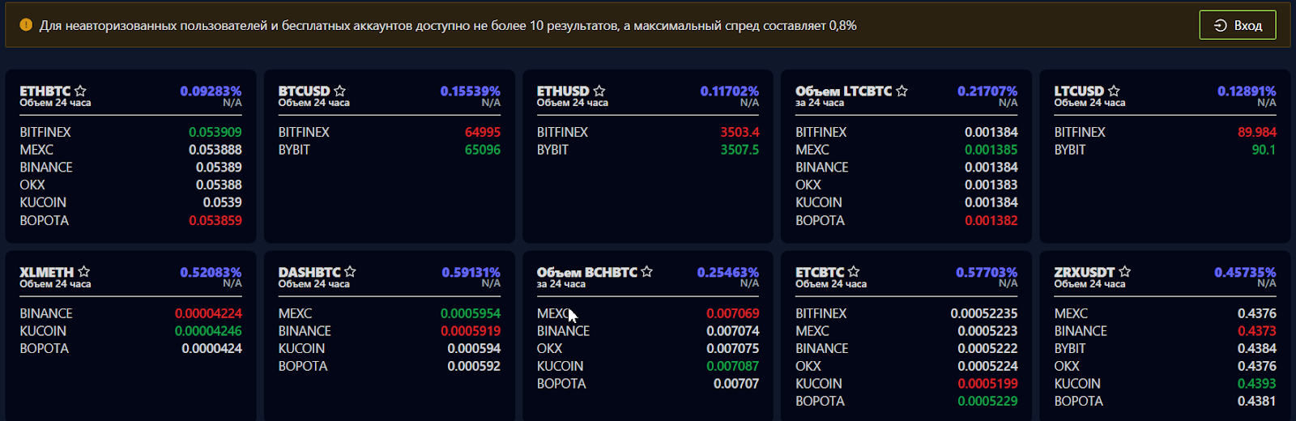Viewport: 1296px width, 421px height.
Task: Click LTCUSD spread 0.12891%
Action: (1247, 91)
